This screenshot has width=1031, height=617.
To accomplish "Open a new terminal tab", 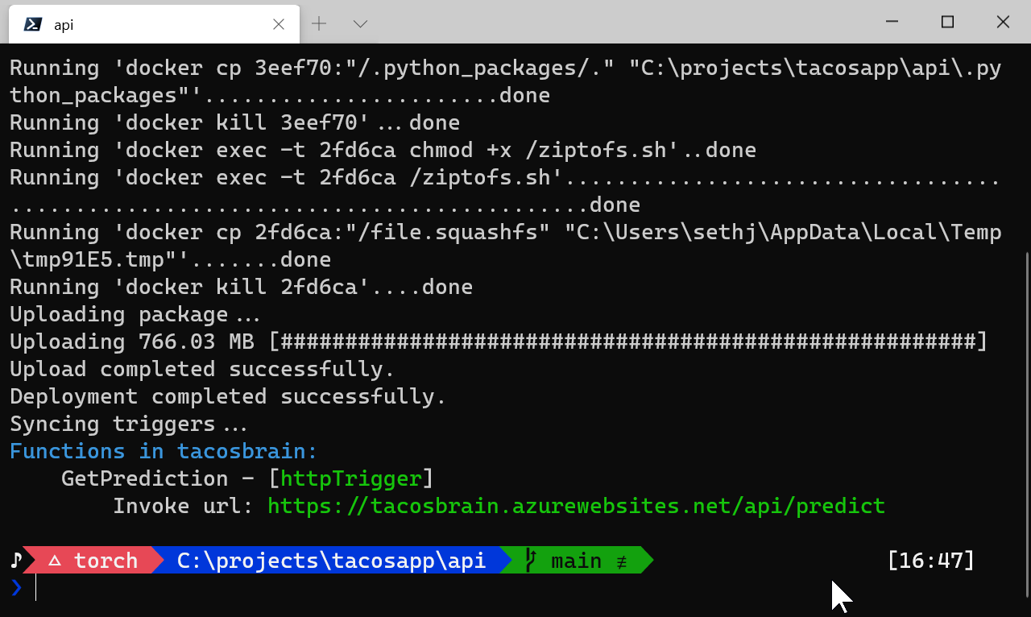I will 319,24.
